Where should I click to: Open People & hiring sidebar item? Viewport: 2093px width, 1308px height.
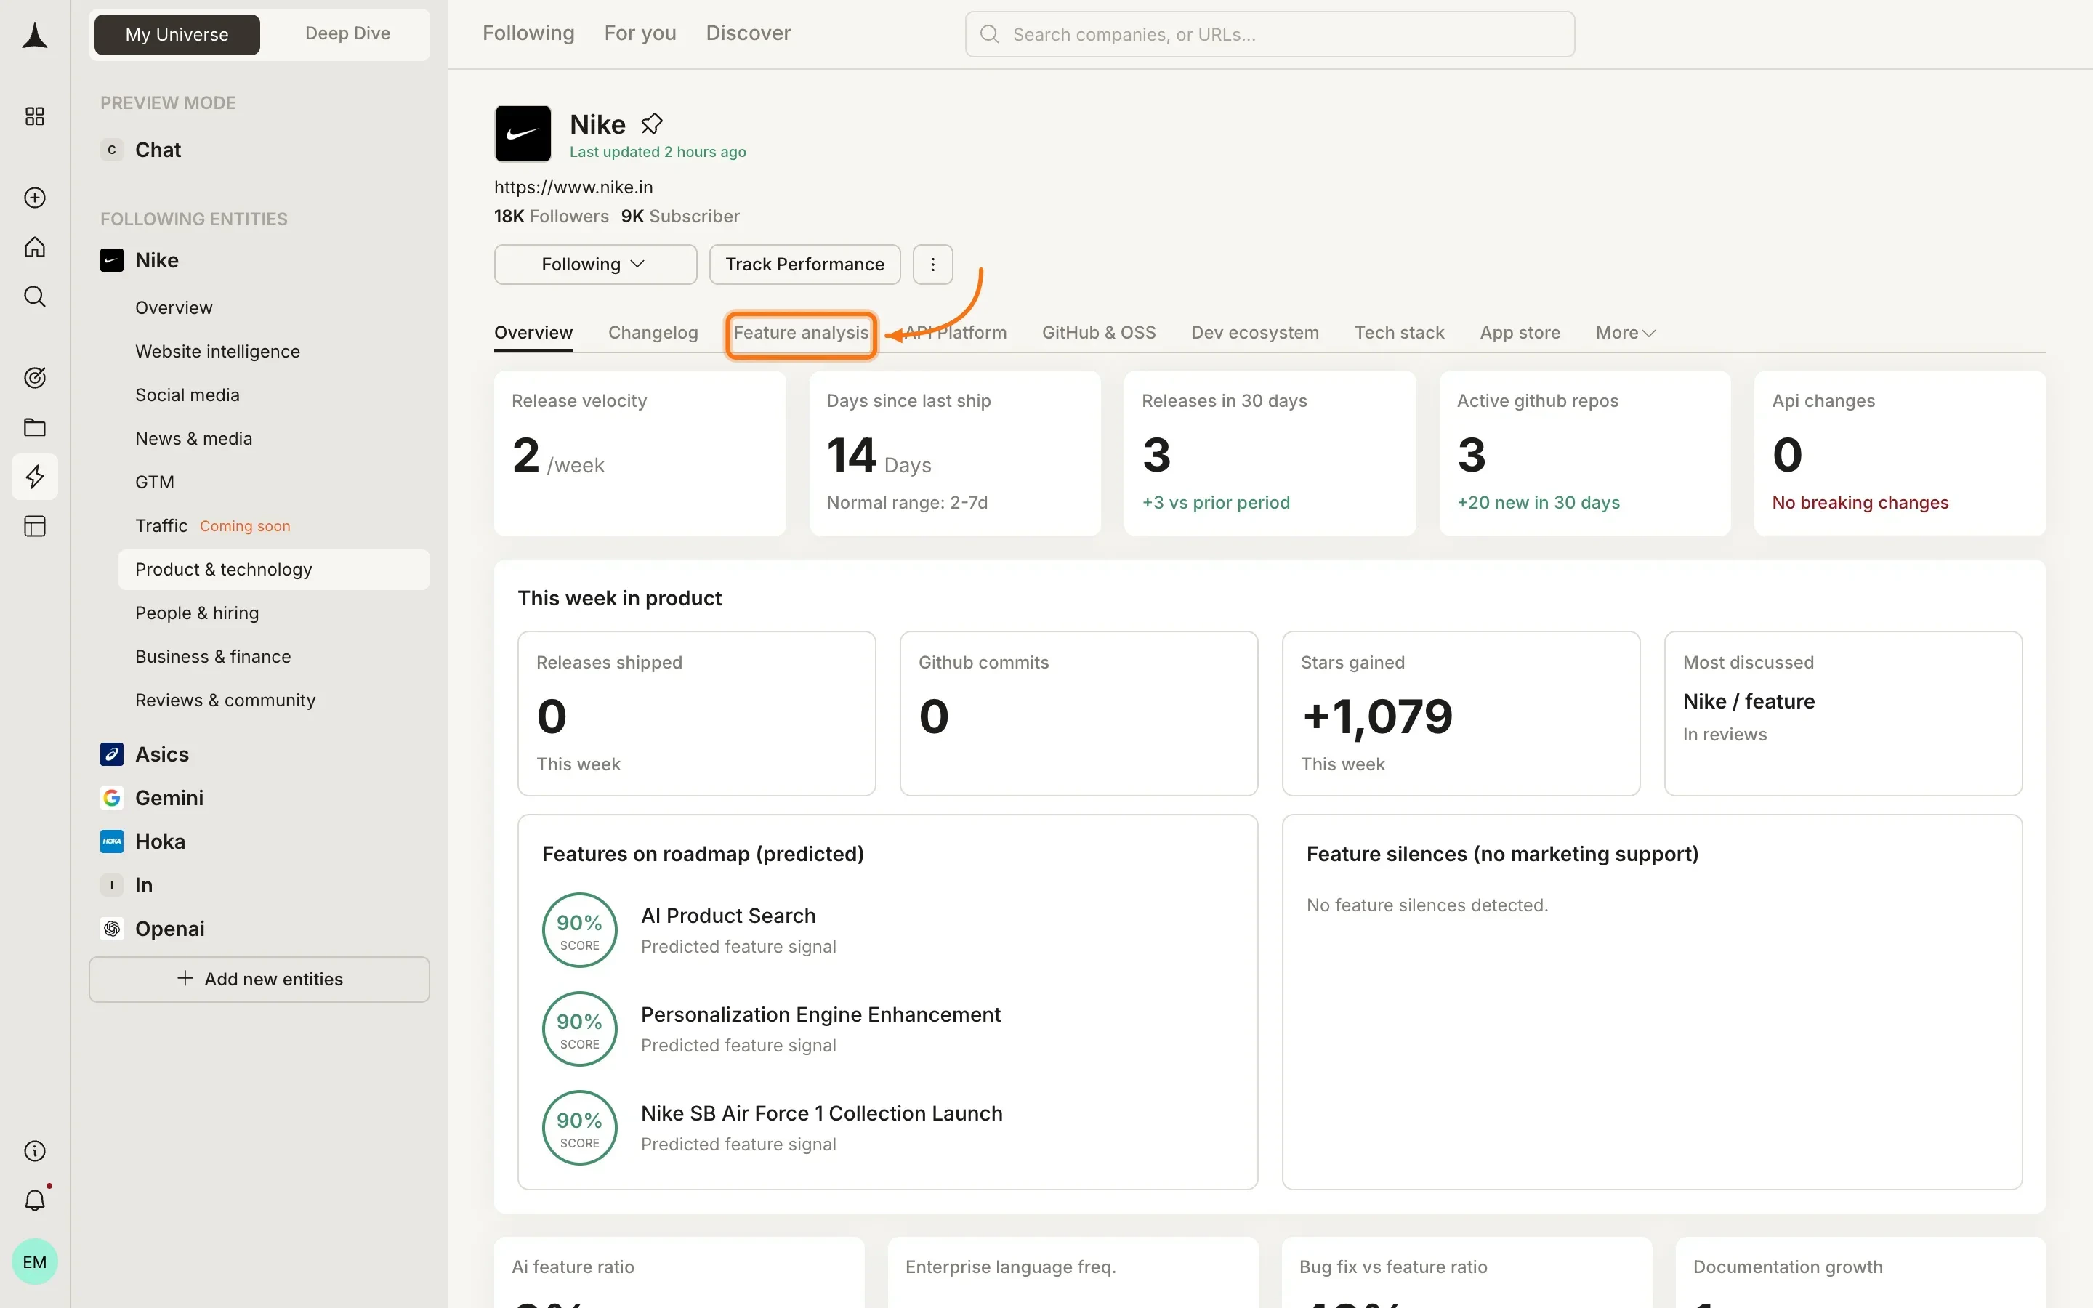[x=197, y=613]
